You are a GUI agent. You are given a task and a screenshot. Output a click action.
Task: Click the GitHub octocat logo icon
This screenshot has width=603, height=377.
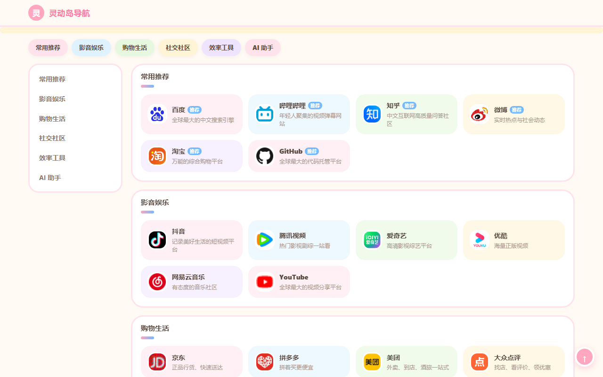pos(265,156)
